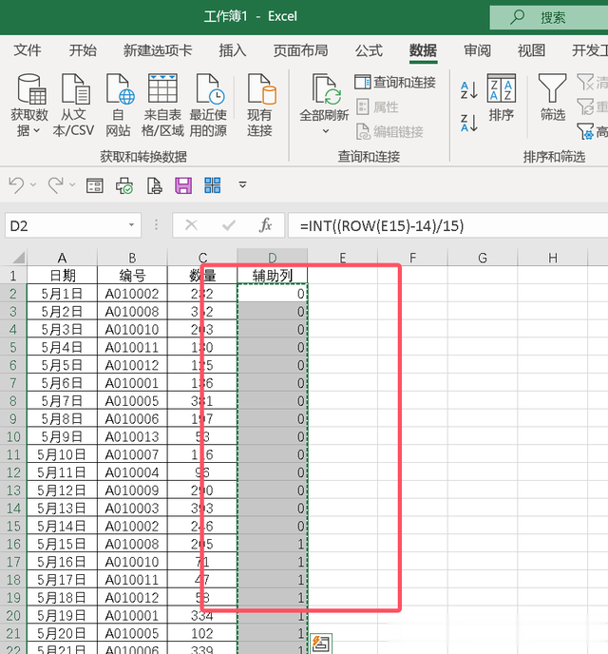608x654 pixels.
Task: Click Edit Links (编辑链接)
Action: (x=389, y=132)
